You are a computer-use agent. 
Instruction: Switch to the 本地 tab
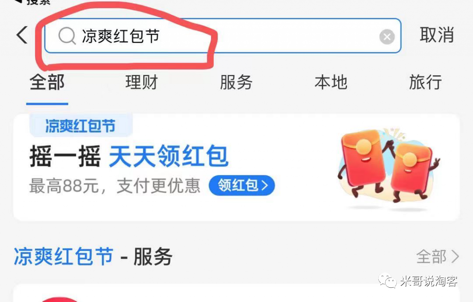point(331,82)
